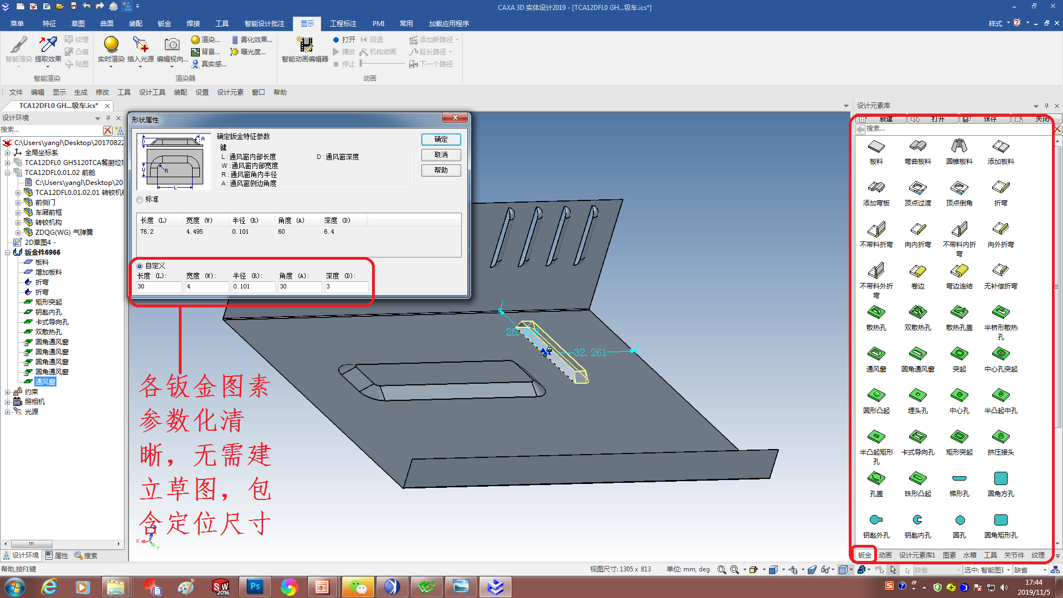Click the 提取效果 eyedropper tool
This screenshot has width=1063, height=598.
48,45
